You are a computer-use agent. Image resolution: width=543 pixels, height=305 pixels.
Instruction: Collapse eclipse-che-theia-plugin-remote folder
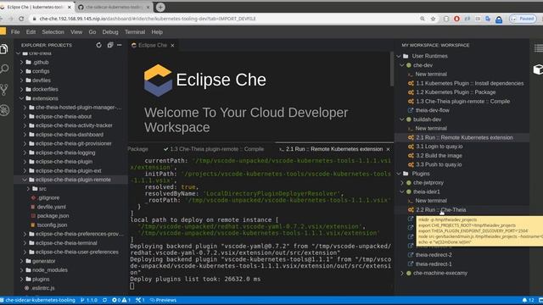point(25,180)
